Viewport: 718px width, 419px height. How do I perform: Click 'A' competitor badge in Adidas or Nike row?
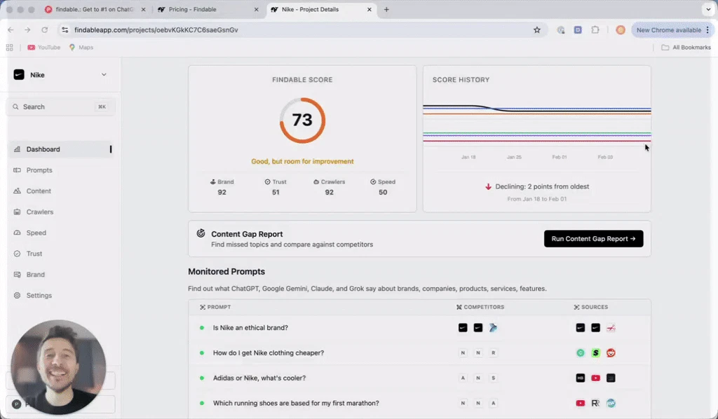point(463,378)
